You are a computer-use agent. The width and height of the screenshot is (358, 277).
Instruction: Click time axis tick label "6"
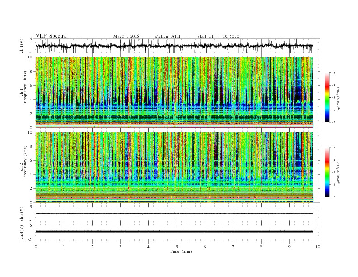point(205,247)
